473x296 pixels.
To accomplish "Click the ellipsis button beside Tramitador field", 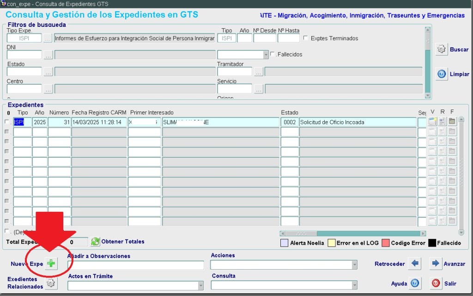I will (258, 72).
